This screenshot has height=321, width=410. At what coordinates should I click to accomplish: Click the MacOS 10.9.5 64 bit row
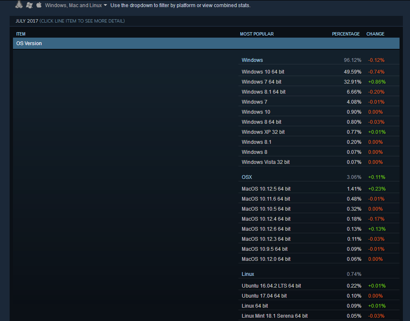(319, 249)
